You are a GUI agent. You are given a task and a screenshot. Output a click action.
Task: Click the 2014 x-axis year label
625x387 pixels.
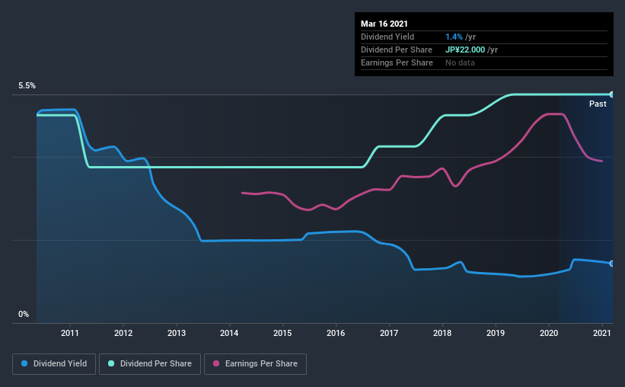pos(229,333)
